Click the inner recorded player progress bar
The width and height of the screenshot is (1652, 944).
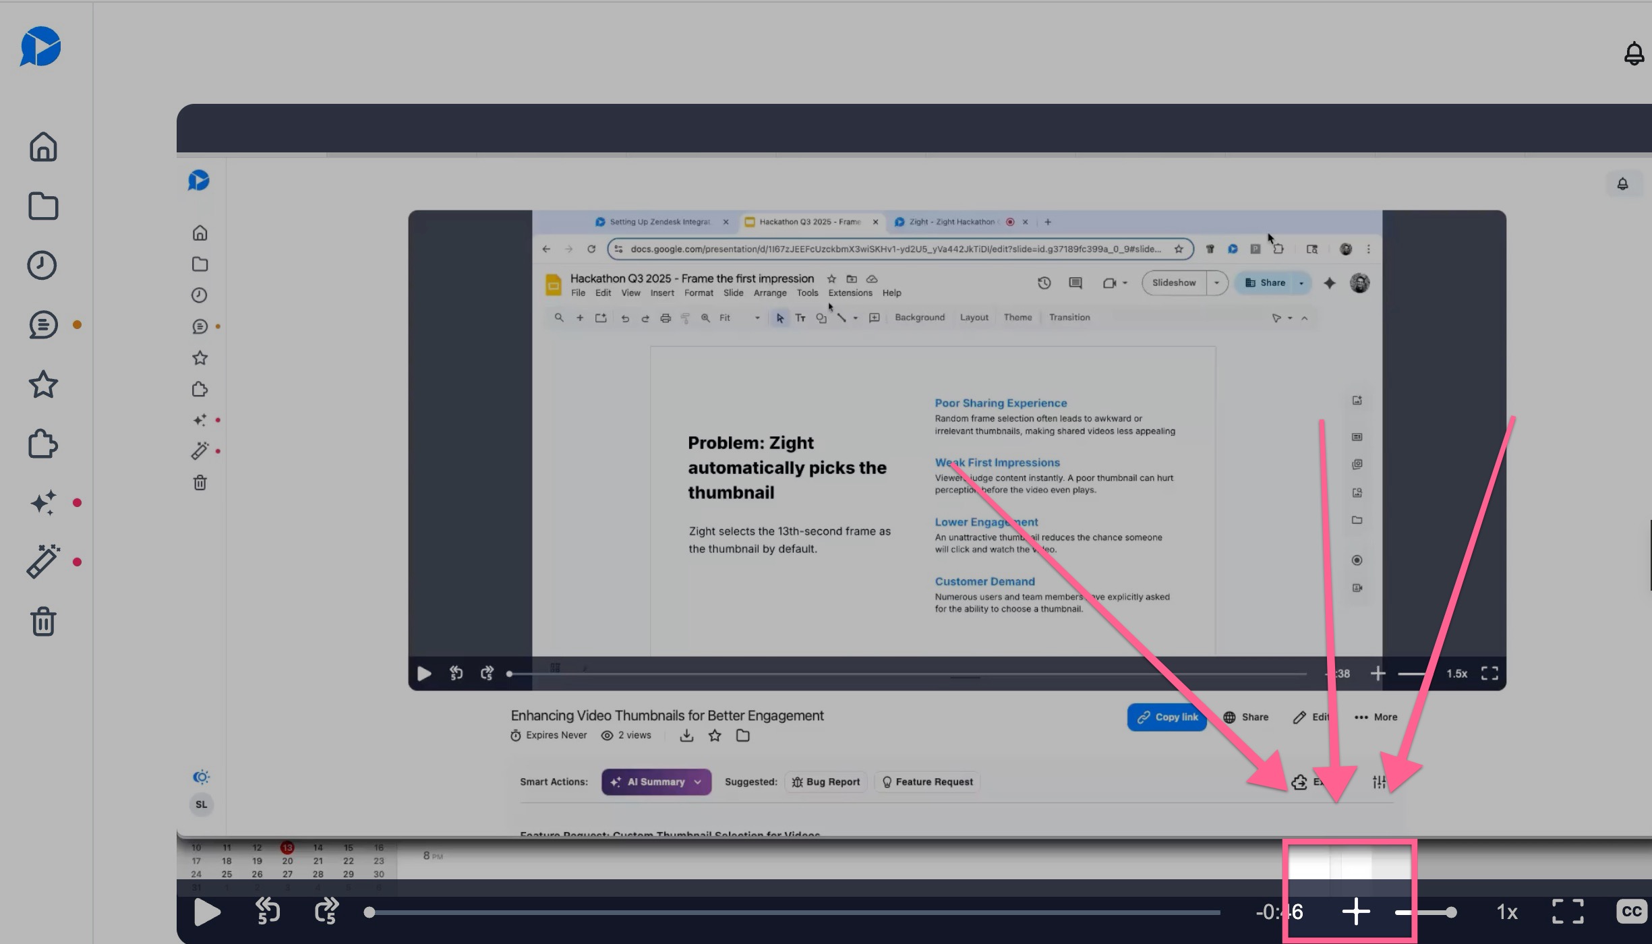[x=908, y=674]
